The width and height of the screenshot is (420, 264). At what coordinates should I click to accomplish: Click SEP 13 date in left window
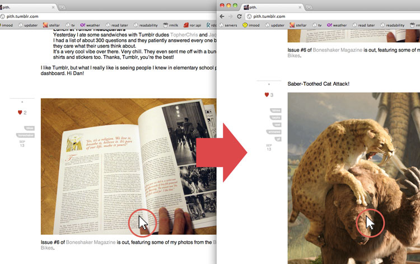tap(22, 143)
